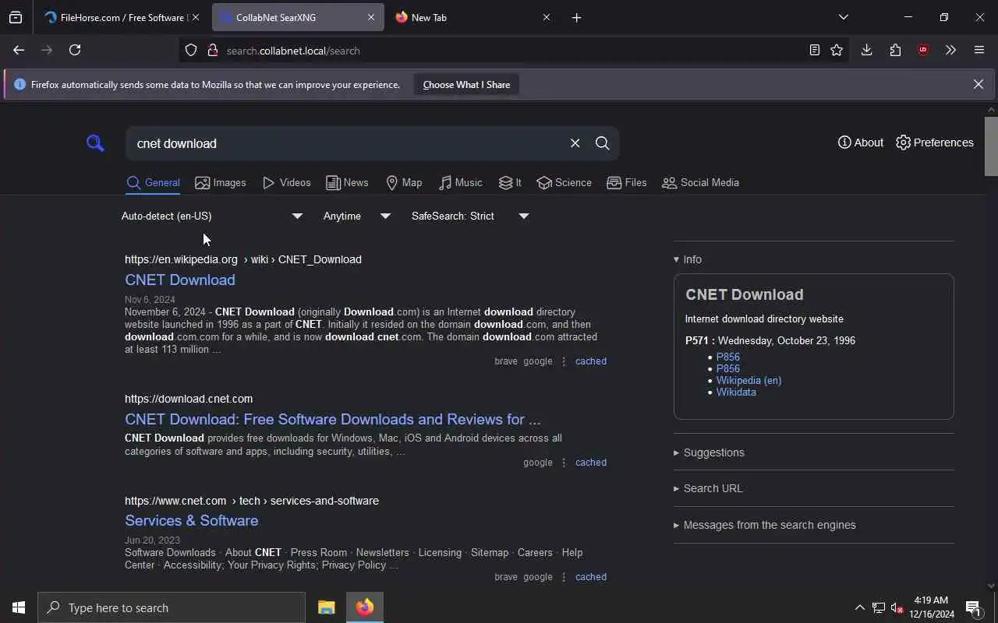
Task: Open more options for download.cnet.com result
Action: click(x=564, y=463)
